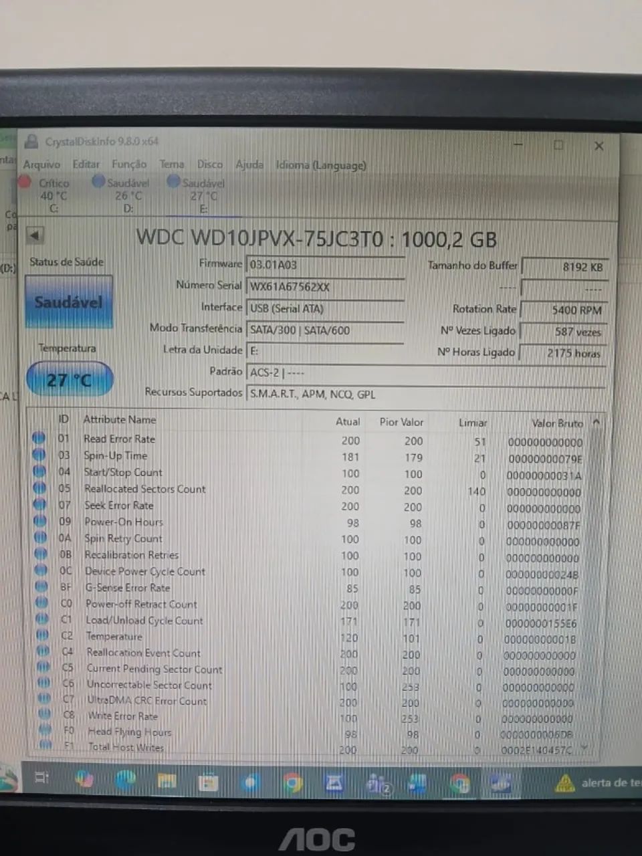Click status icon of Read Error Rate row
The height and width of the screenshot is (856, 642).
coord(39,438)
